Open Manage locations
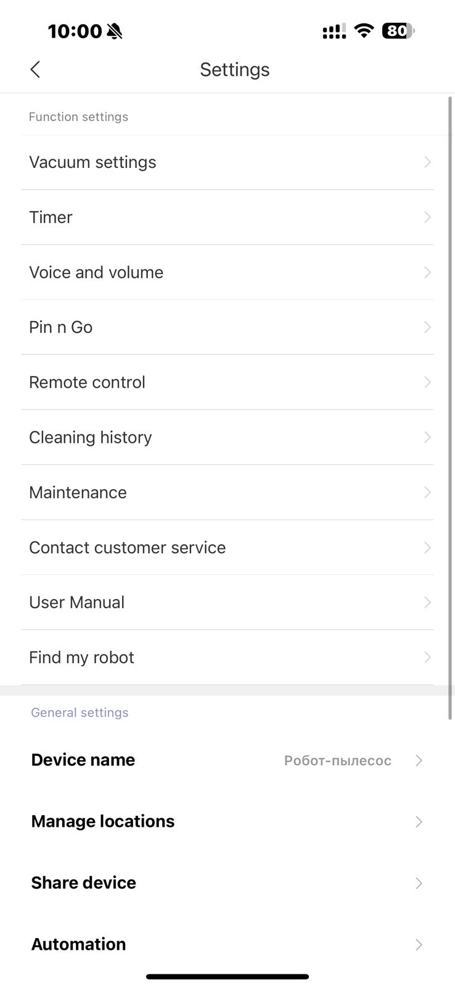 click(227, 821)
